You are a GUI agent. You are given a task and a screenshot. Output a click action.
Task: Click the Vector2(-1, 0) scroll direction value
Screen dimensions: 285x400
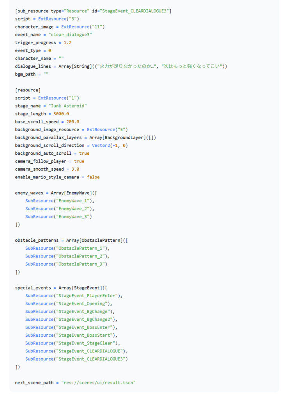pos(110,145)
